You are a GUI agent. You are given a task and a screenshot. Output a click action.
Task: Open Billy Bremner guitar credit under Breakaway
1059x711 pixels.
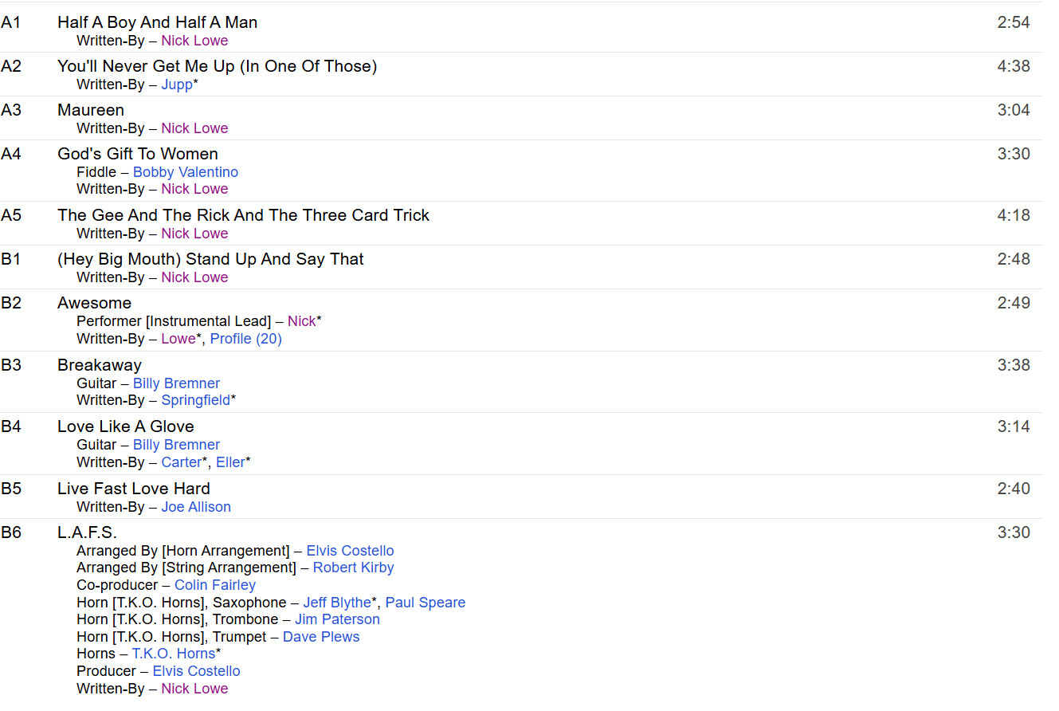point(176,383)
